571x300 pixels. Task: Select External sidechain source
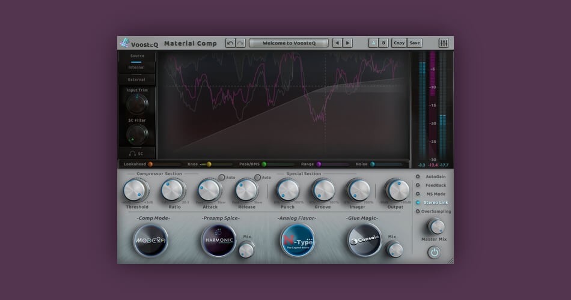[x=136, y=80]
